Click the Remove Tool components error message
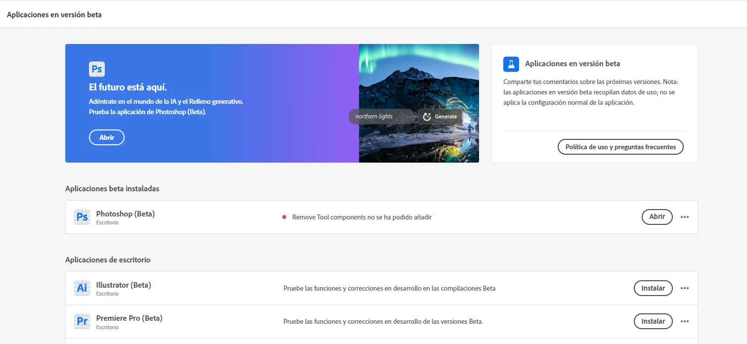Viewport: 747px width, 344px height. click(362, 217)
